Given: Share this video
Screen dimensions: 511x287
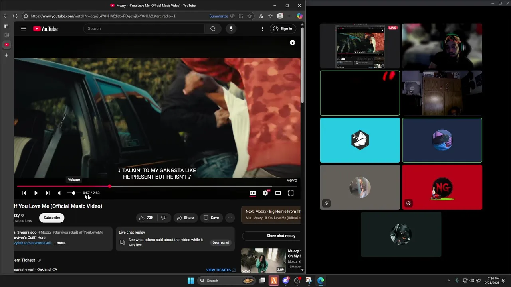Looking at the screenshot, I should pyautogui.click(x=185, y=218).
